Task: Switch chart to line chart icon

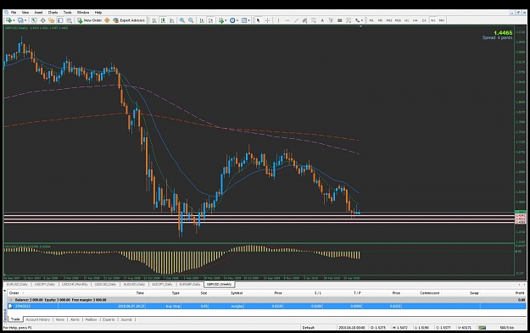Action: 171,20
